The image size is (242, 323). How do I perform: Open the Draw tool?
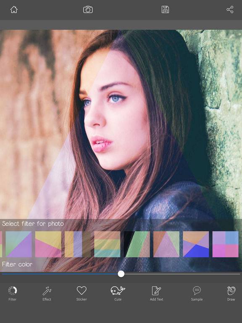(231, 294)
